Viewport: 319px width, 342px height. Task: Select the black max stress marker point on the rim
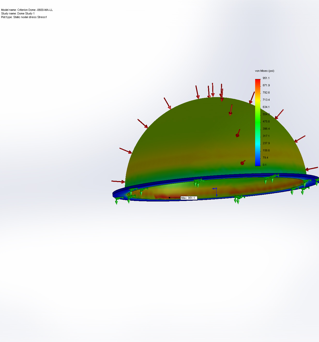point(169,198)
